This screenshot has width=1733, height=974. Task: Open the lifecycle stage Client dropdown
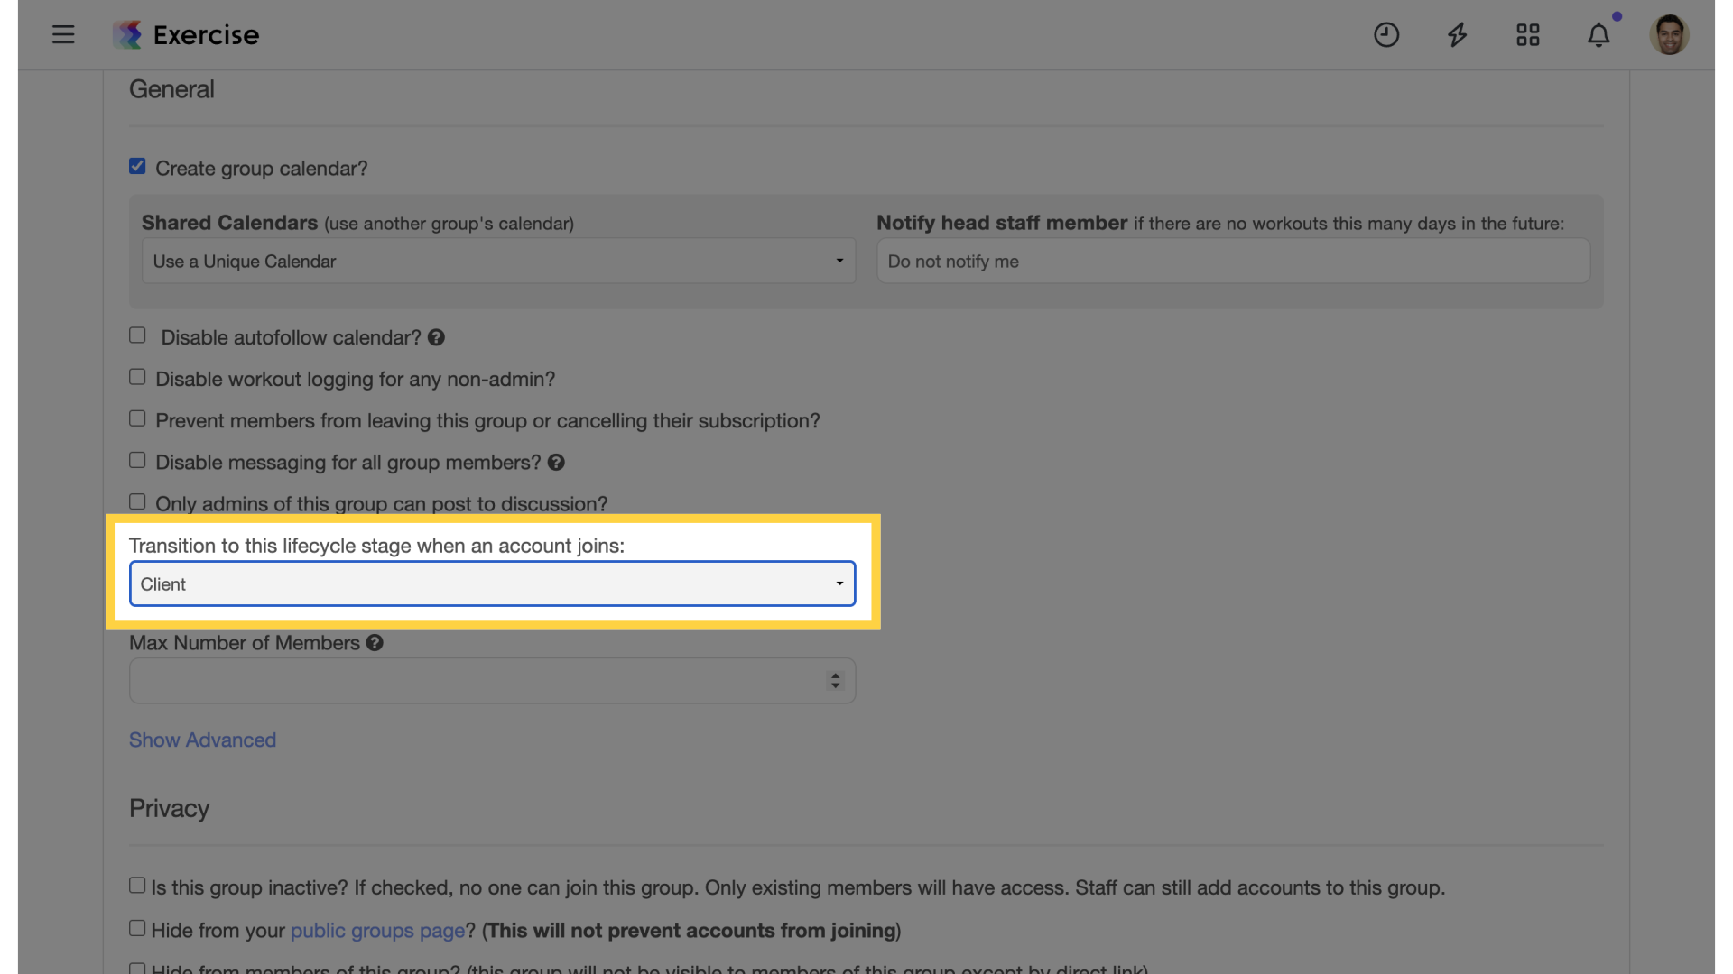point(492,584)
